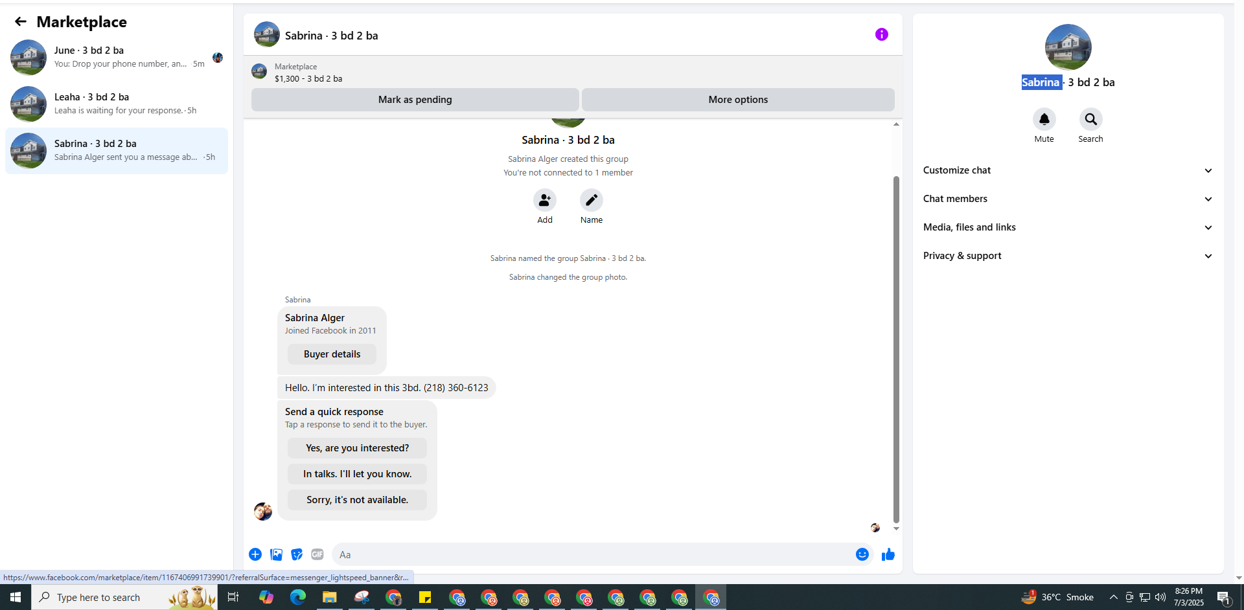1244x610 pixels.
Task: Send quick reply 'In talks. I'll let you know.'
Action: click(x=357, y=474)
